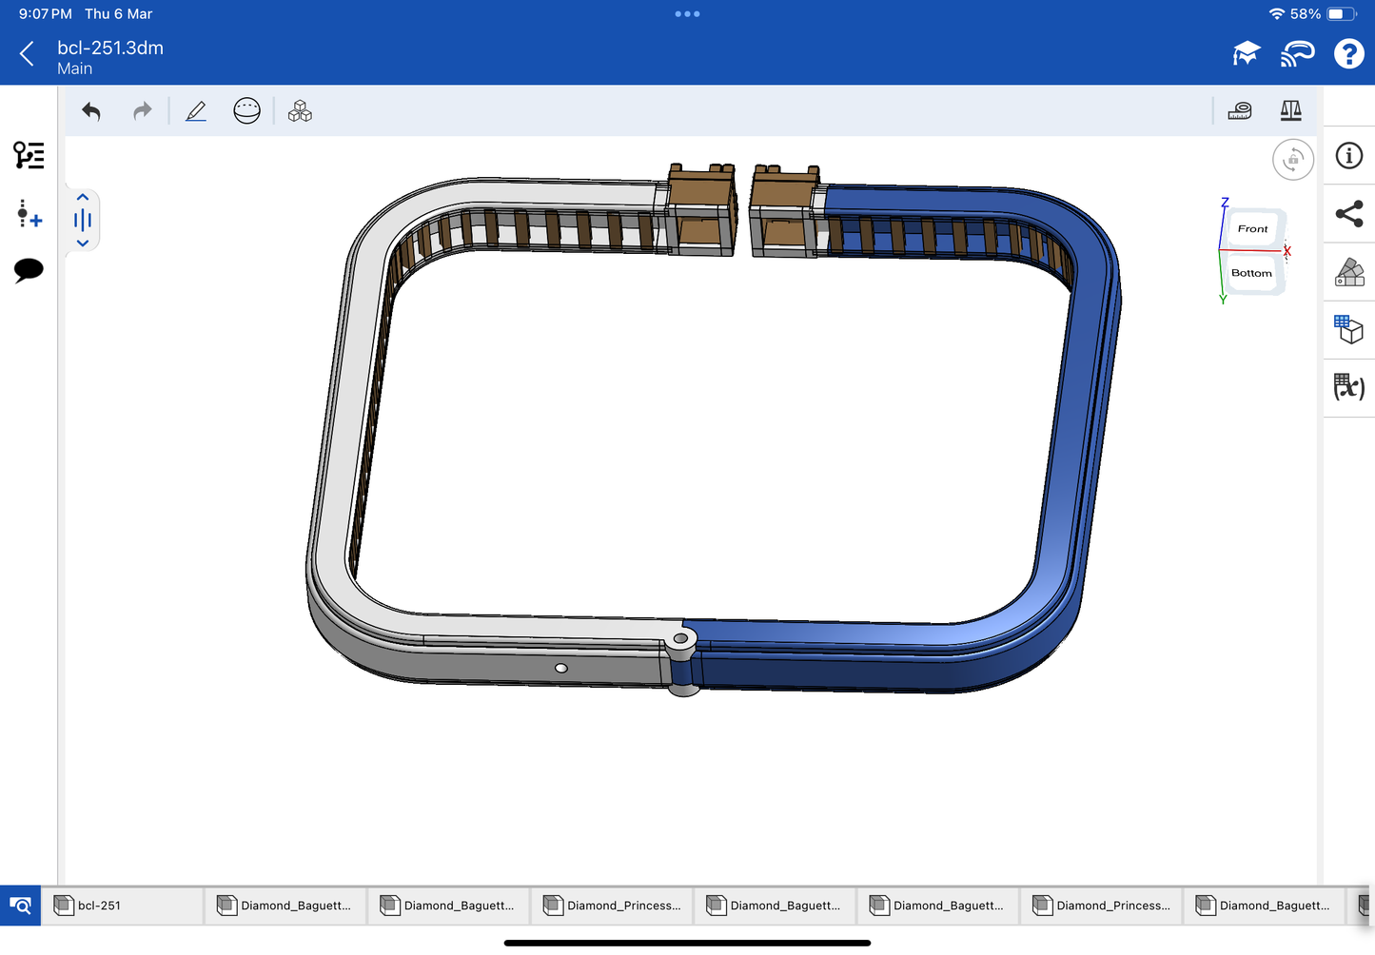Screen dimensions: 1375x955
Task: Open the share document icon
Action: coord(1348,214)
